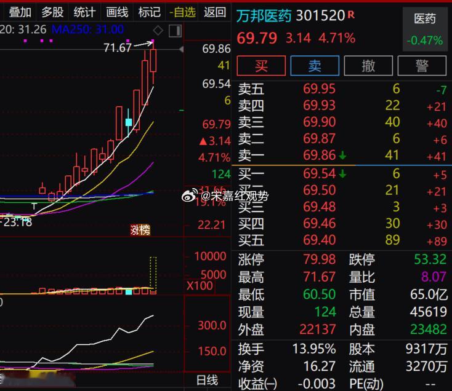Image resolution: width=452 pixels, height=391 pixels.
Task: Select 卖二 price 69.87
Action: (319, 139)
